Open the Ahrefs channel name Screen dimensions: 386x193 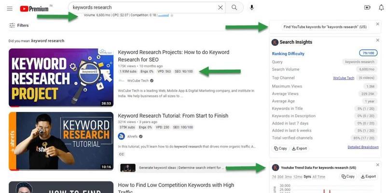(x=132, y=137)
